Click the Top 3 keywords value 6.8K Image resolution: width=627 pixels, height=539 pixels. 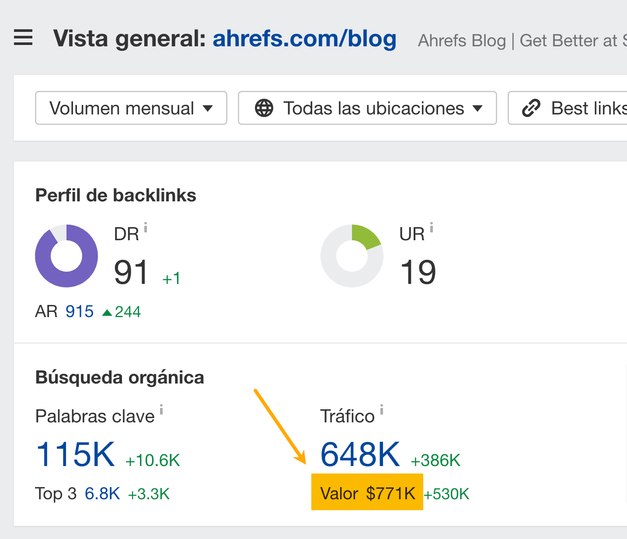102,493
